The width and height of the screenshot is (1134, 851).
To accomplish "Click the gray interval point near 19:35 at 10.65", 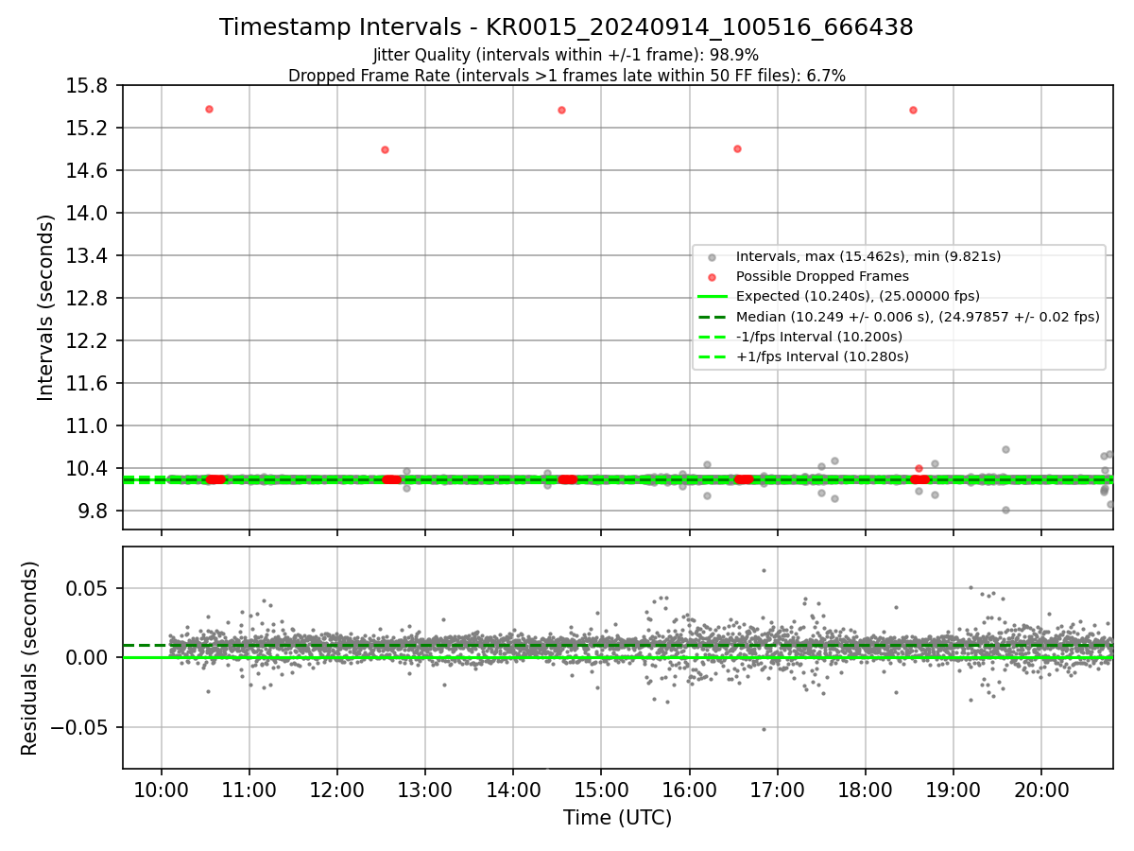I will tap(1005, 449).
